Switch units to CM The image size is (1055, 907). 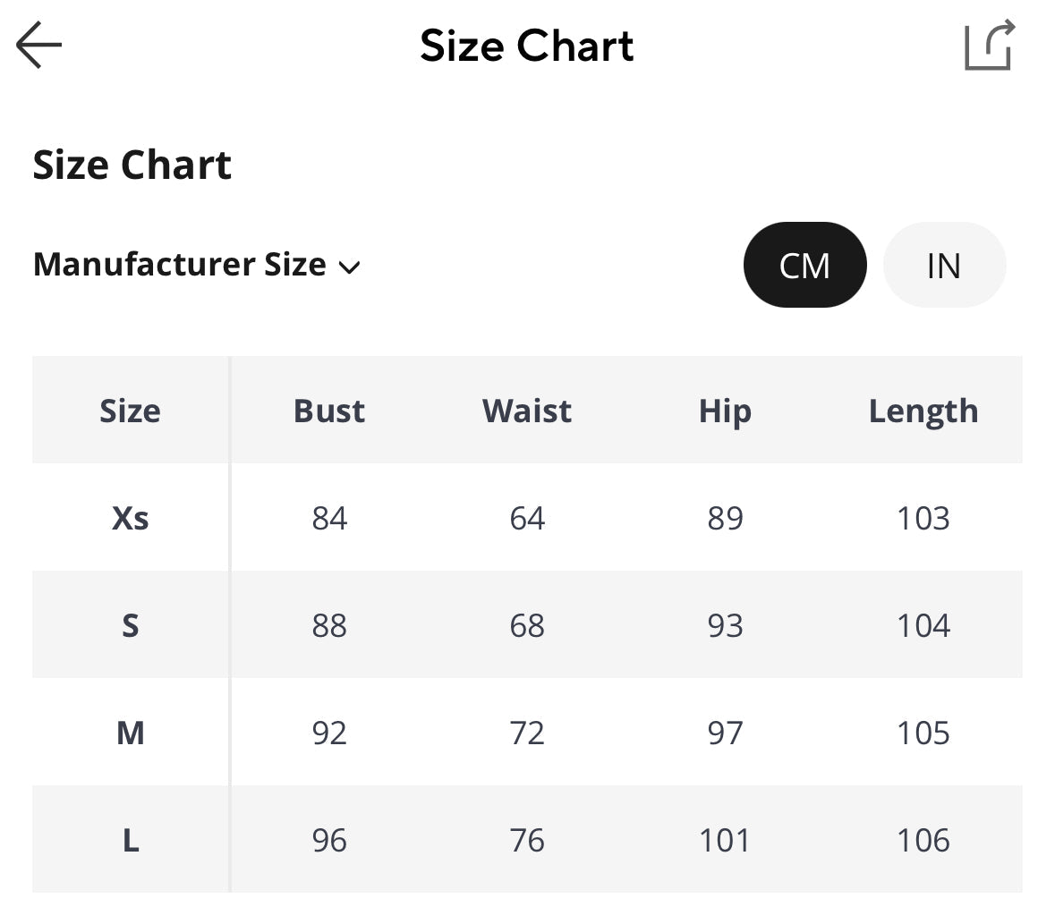[x=804, y=265]
